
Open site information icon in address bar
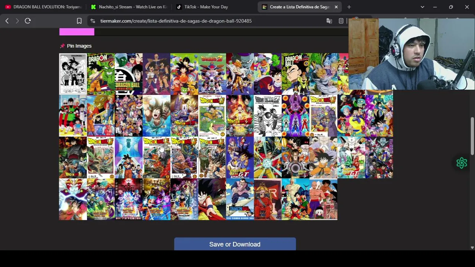(93, 21)
